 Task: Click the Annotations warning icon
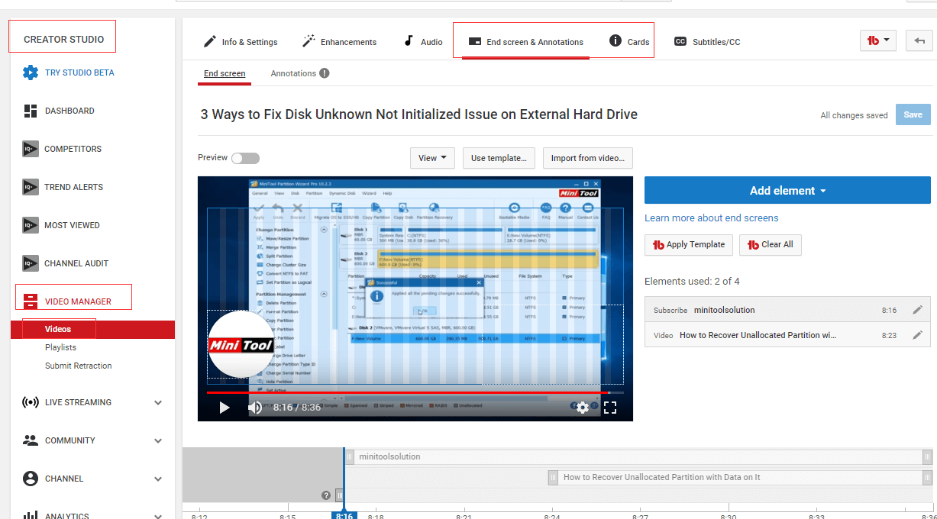325,73
